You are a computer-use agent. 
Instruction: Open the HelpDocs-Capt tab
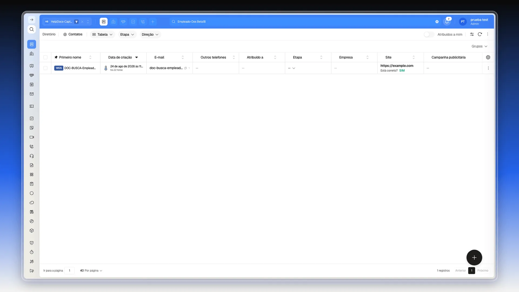pyautogui.click(x=61, y=22)
